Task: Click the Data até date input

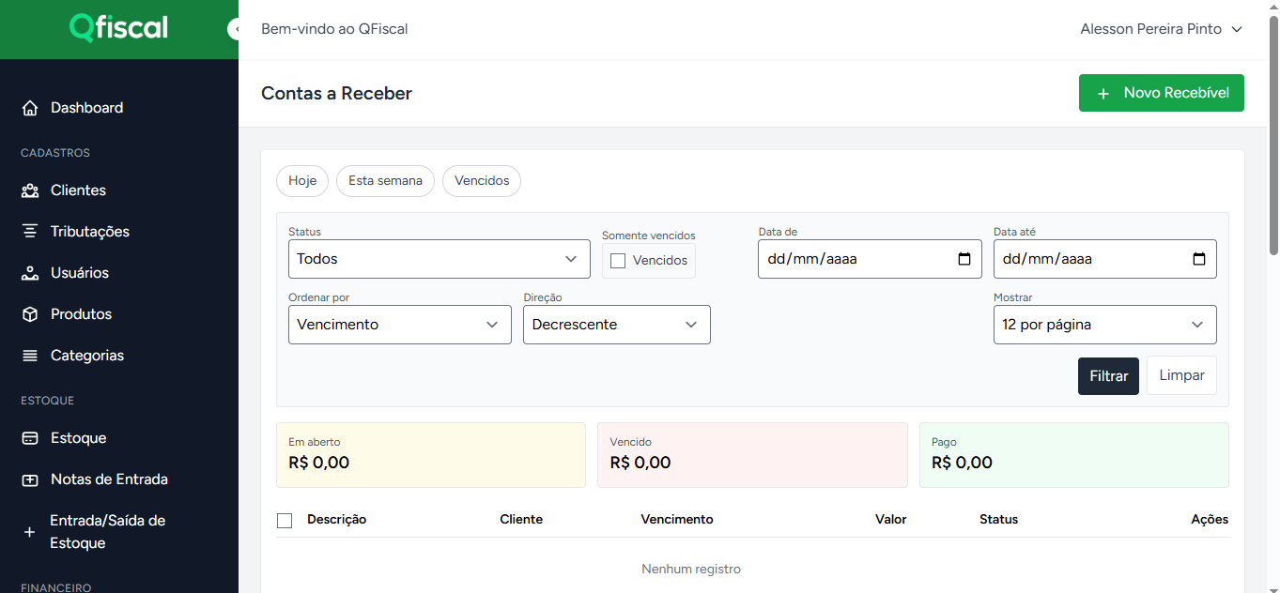Action: (x=1089, y=259)
